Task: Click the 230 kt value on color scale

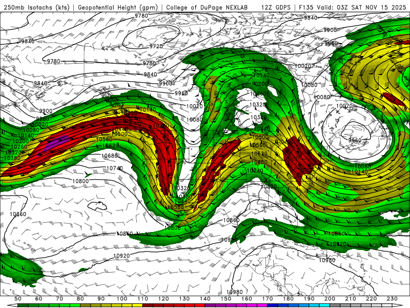Action: pyautogui.click(x=393, y=299)
